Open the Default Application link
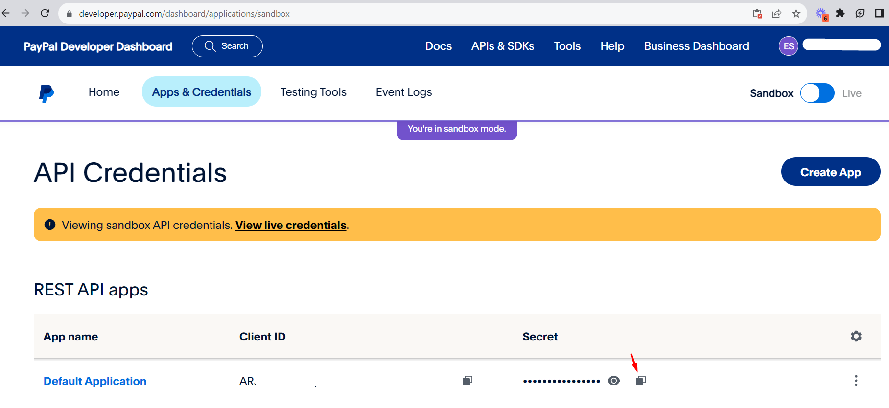This screenshot has height=408, width=889. tap(95, 381)
